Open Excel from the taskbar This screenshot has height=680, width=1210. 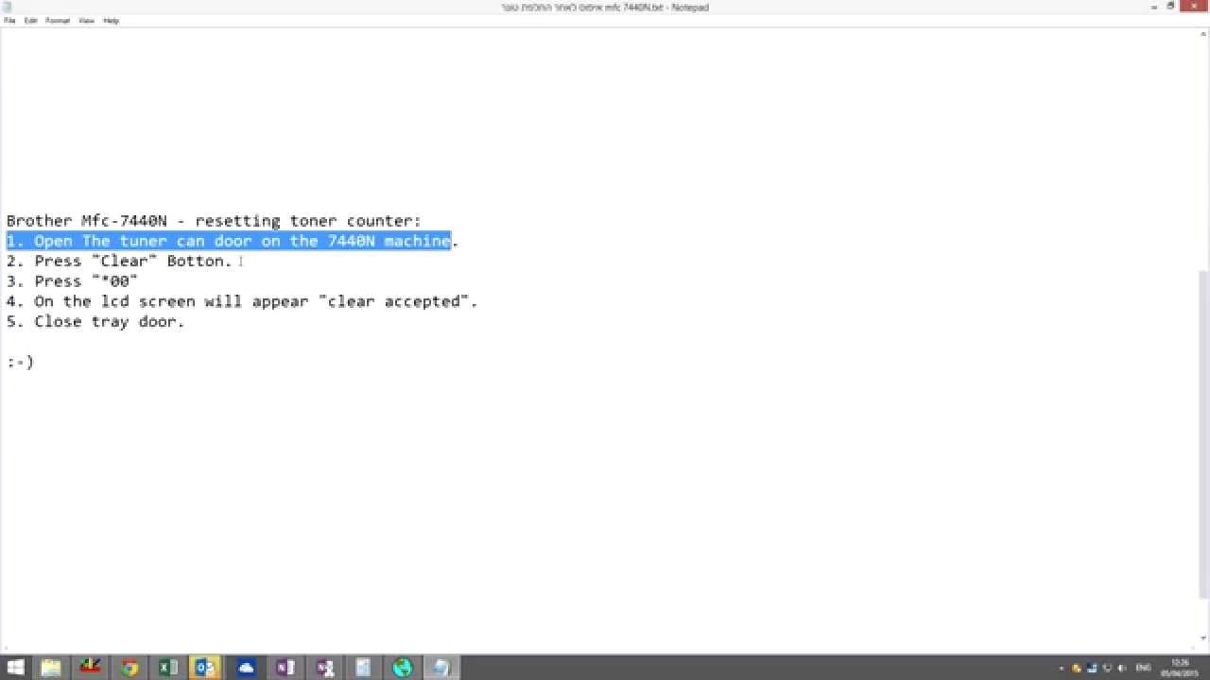[168, 668]
